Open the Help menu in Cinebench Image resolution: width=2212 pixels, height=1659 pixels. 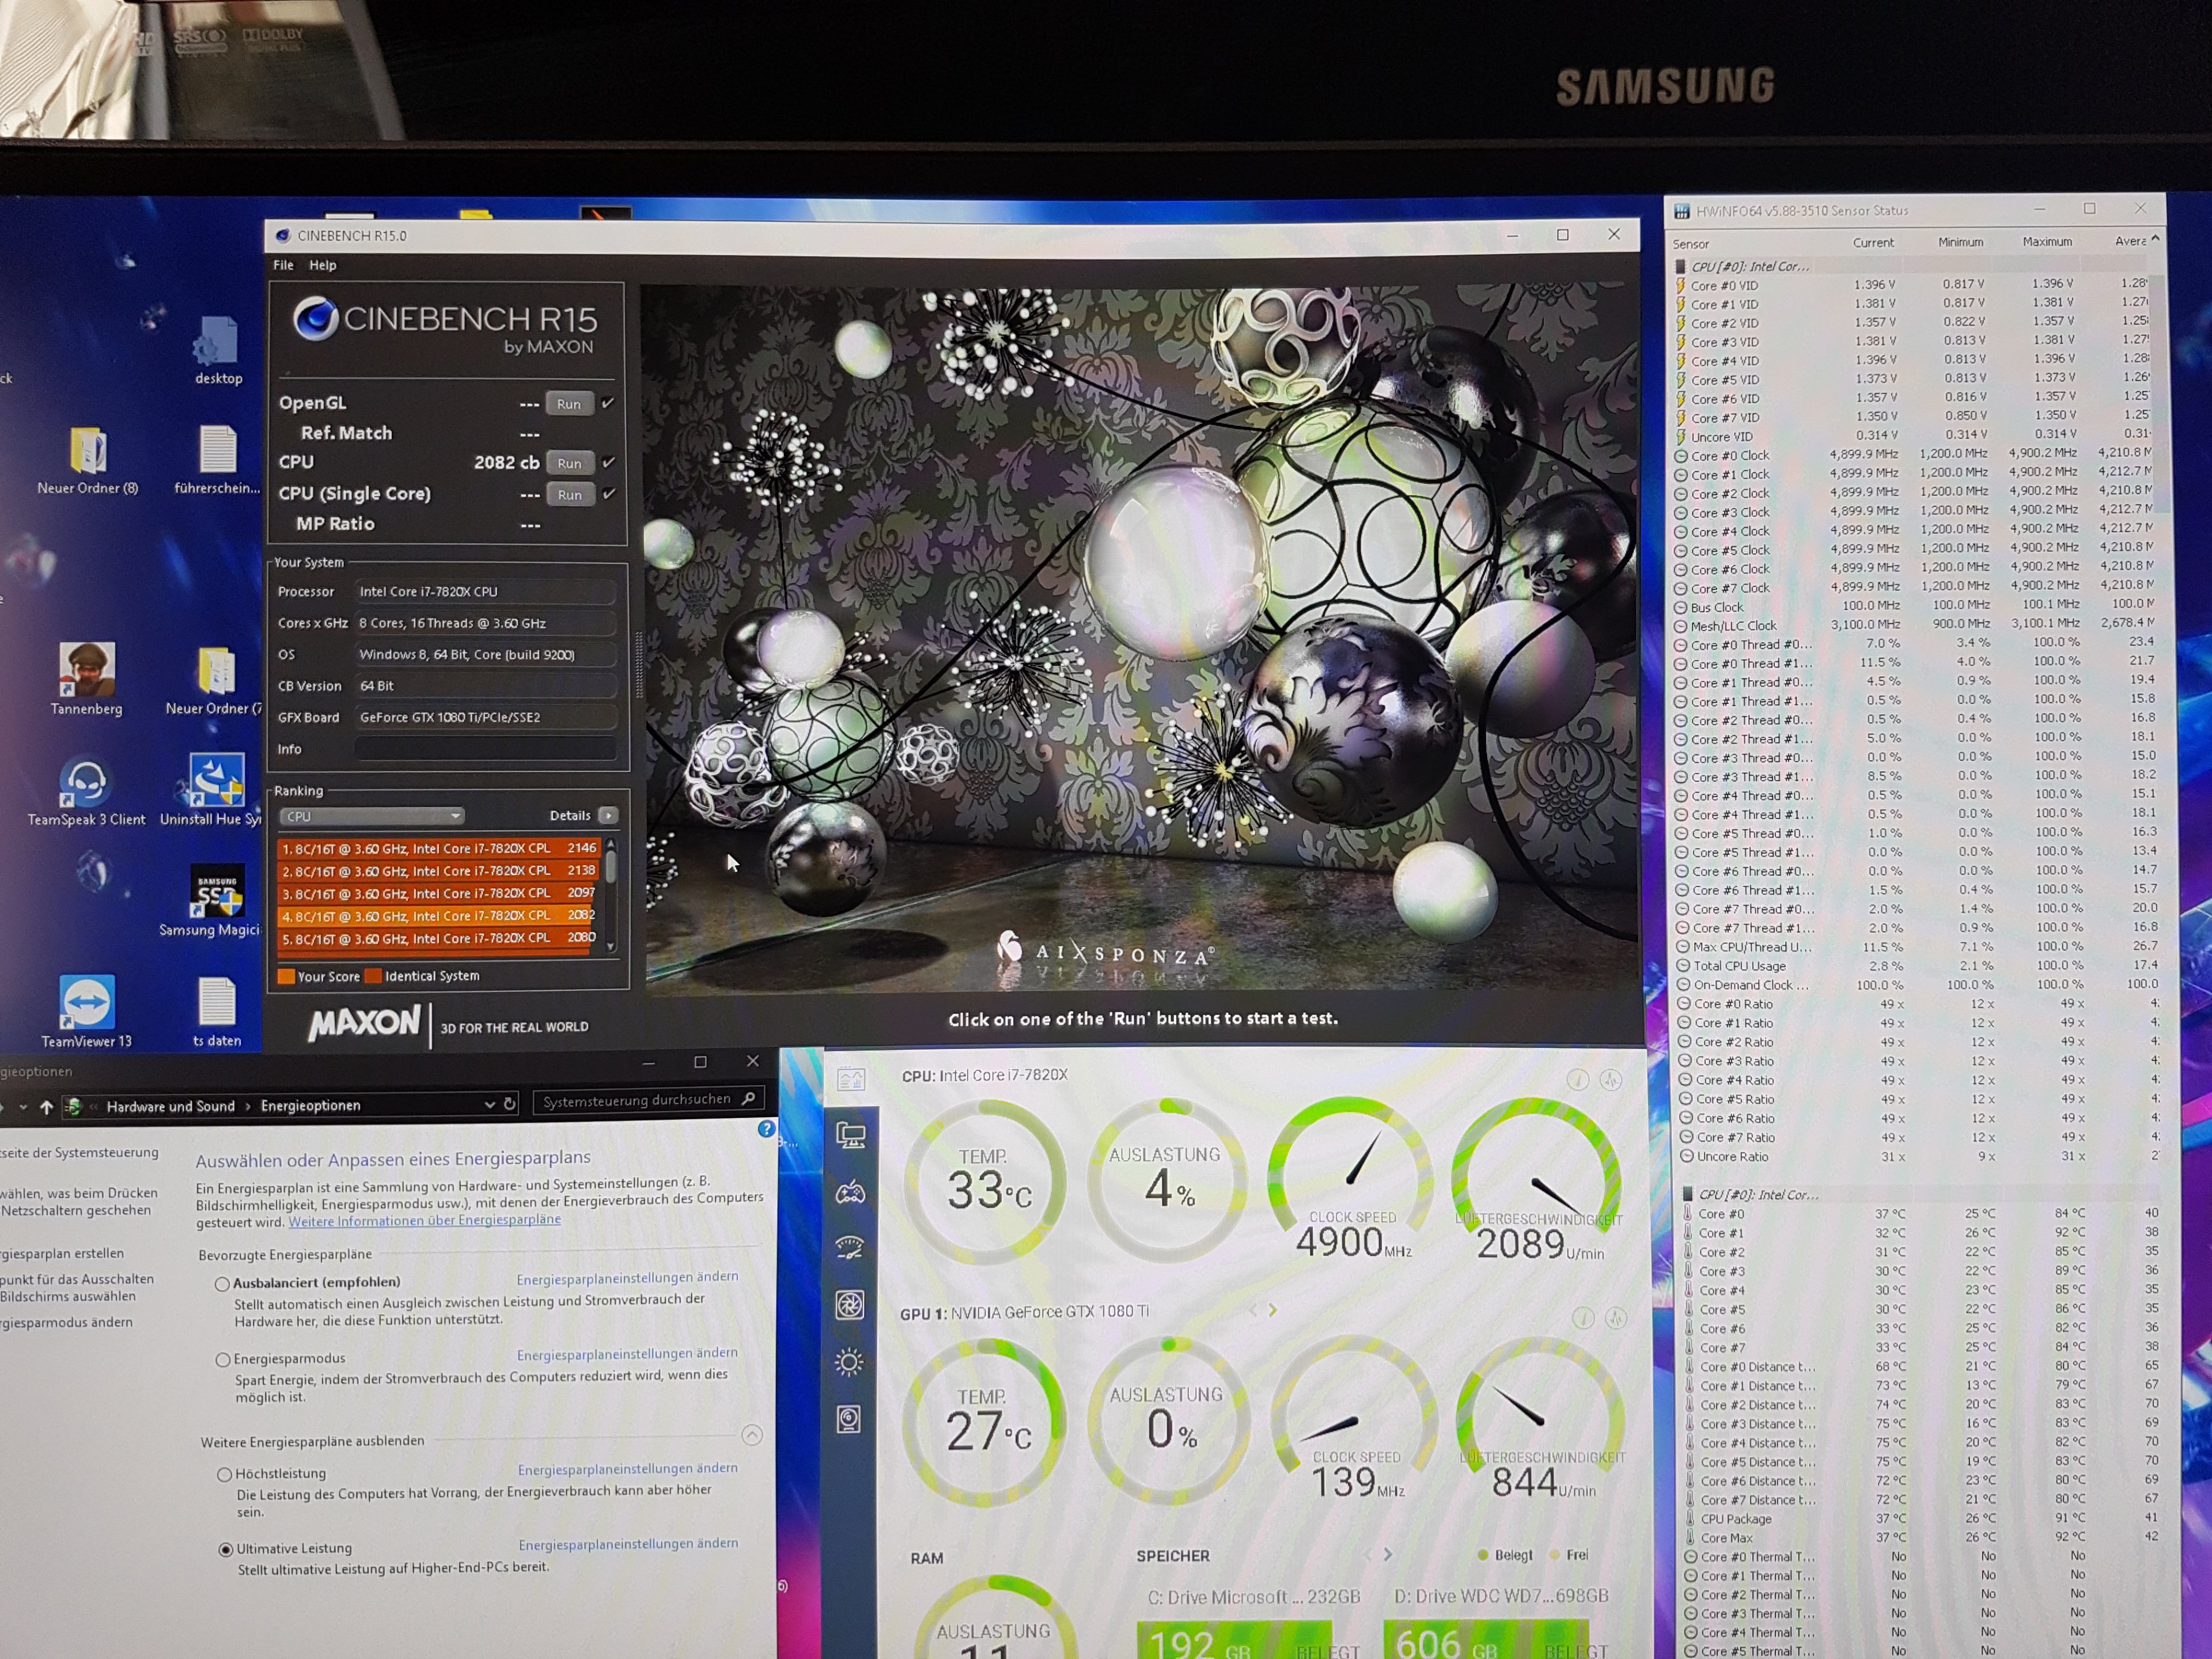[x=322, y=265]
